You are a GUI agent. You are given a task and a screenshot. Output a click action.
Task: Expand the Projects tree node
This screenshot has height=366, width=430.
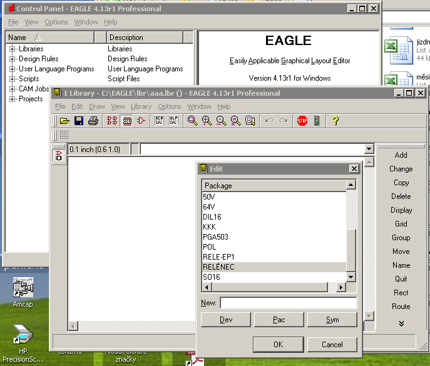tap(12, 99)
